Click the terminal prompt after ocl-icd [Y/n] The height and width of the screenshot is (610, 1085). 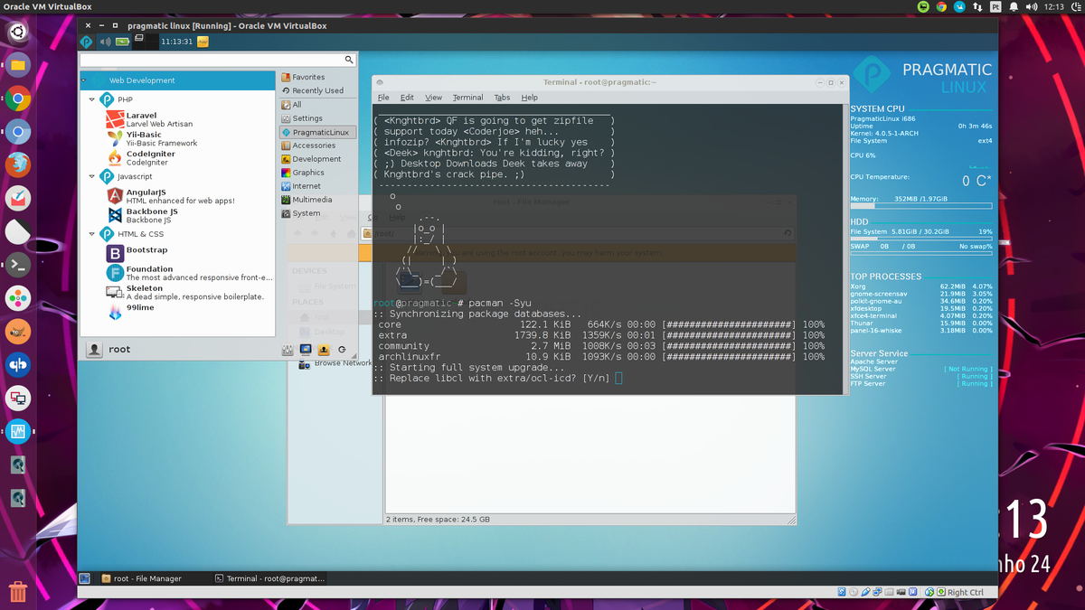tap(618, 378)
